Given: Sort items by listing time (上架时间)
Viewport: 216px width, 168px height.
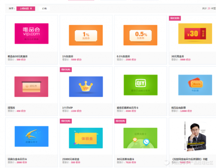Looking at the screenshot, I should click(26, 9).
